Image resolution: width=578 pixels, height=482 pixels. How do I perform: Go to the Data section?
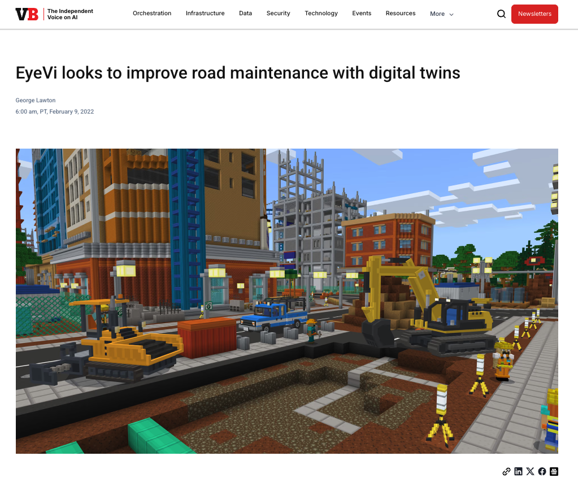click(x=246, y=13)
